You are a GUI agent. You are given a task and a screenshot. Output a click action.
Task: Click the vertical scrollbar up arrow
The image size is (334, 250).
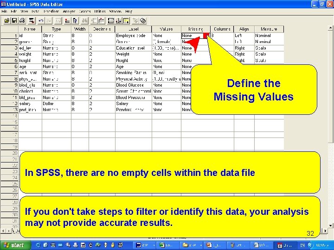click(x=330, y=28)
